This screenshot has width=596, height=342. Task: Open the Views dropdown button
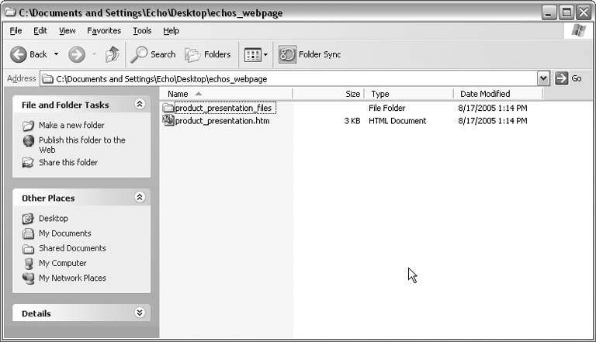255,54
